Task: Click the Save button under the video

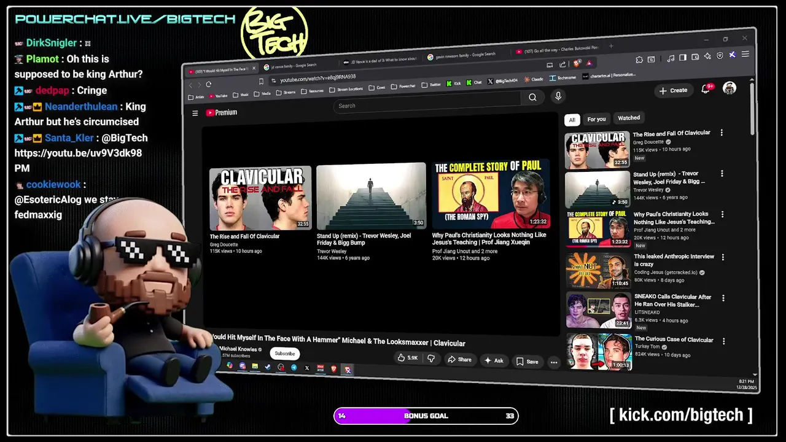Action: [527, 362]
